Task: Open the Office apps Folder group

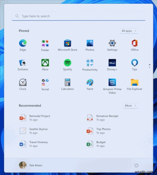Action: pos(45,45)
